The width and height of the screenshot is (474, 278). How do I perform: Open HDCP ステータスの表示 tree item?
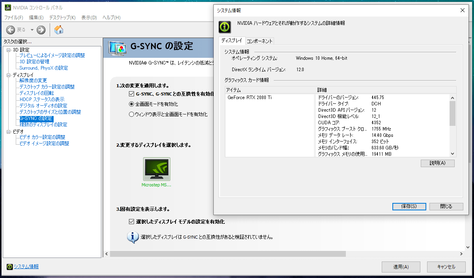point(42,99)
